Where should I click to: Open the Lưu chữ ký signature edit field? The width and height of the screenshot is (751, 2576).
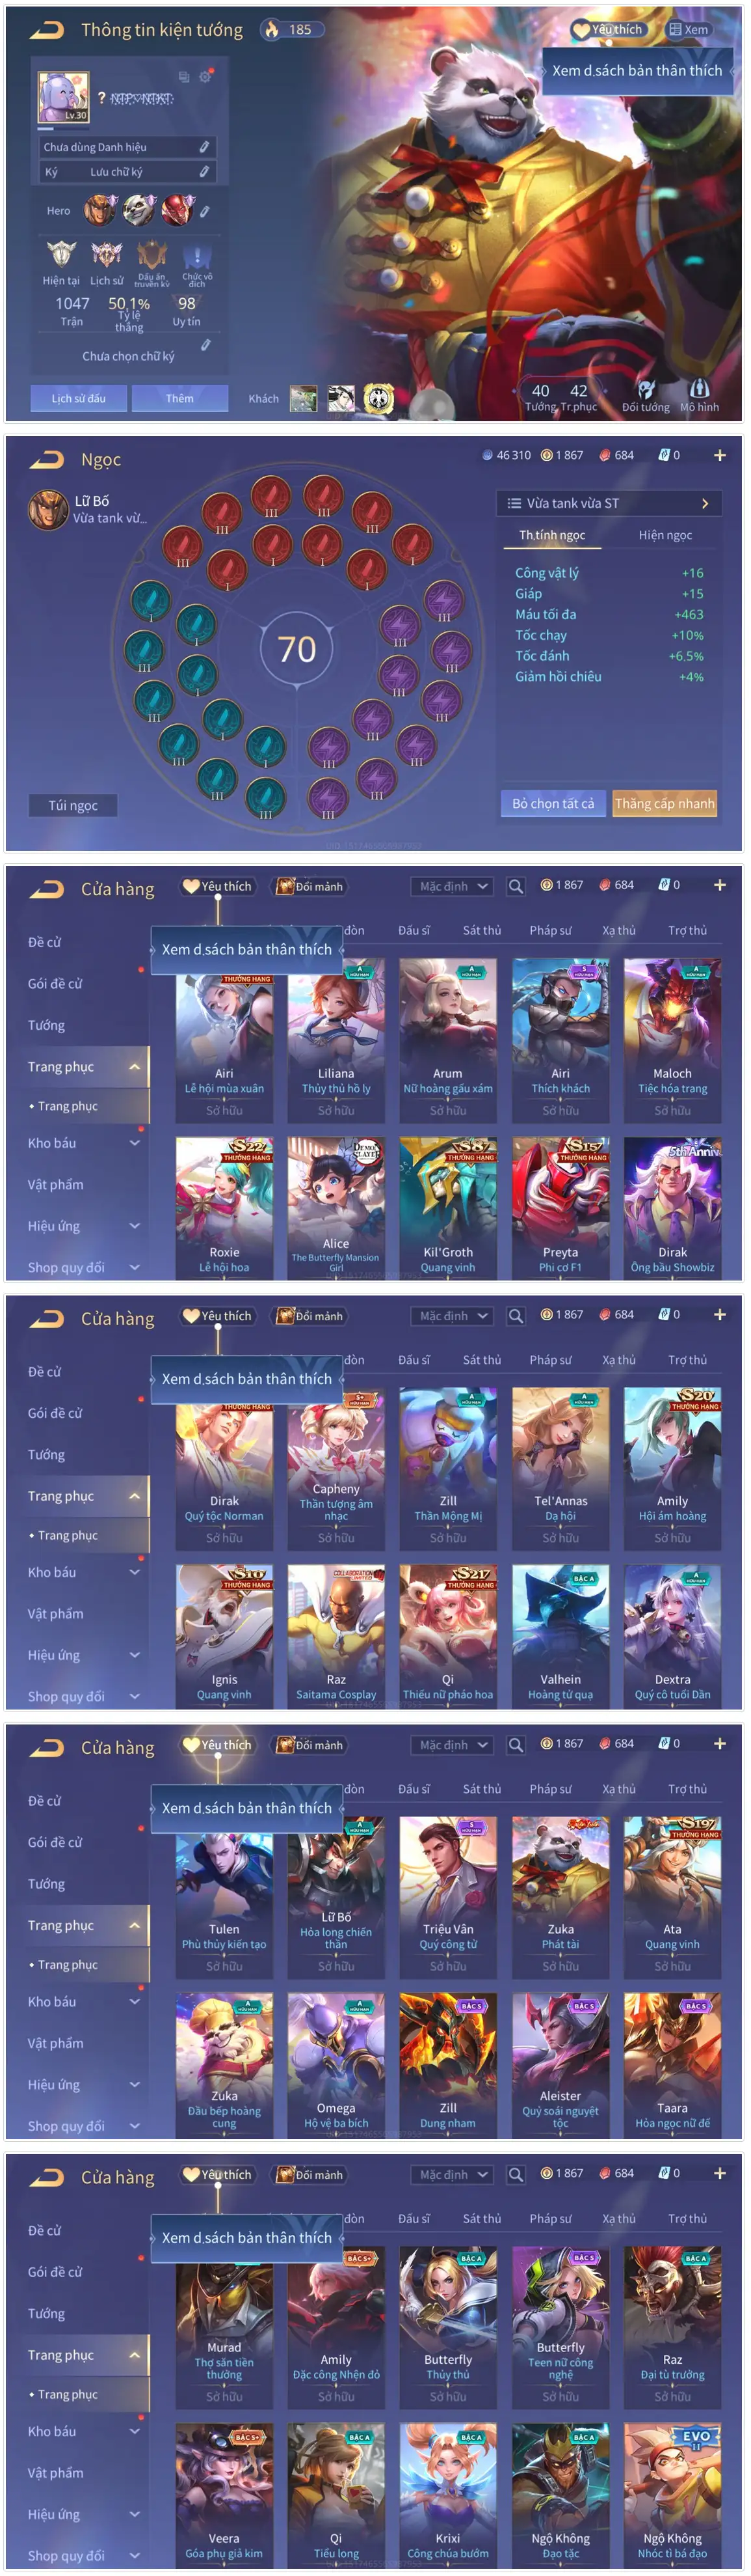(x=126, y=172)
